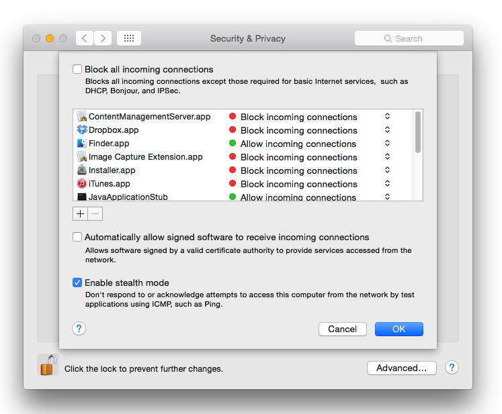
Task: Select the Finder app icon
Action: [82, 144]
